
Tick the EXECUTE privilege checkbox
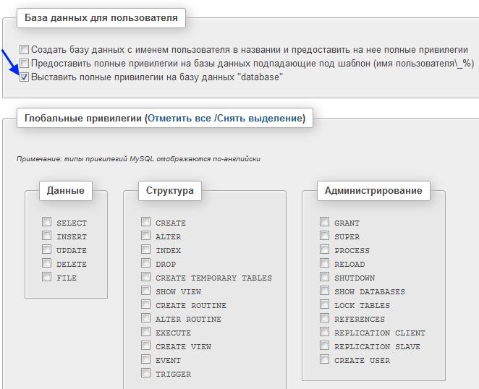(145, 332)
